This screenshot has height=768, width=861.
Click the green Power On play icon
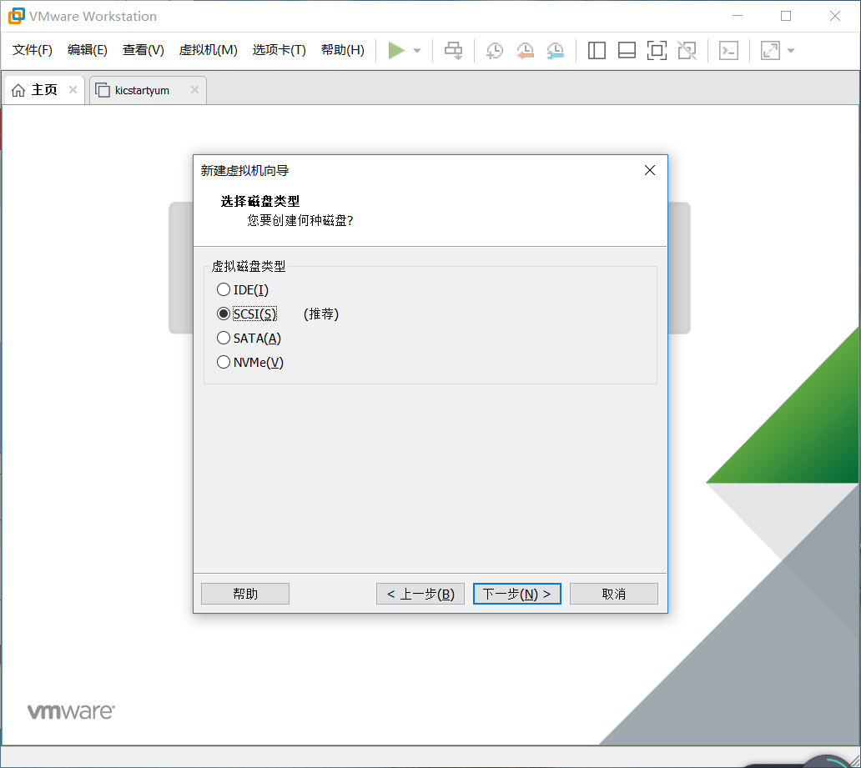pyautogui.click(x=396, y=51)
